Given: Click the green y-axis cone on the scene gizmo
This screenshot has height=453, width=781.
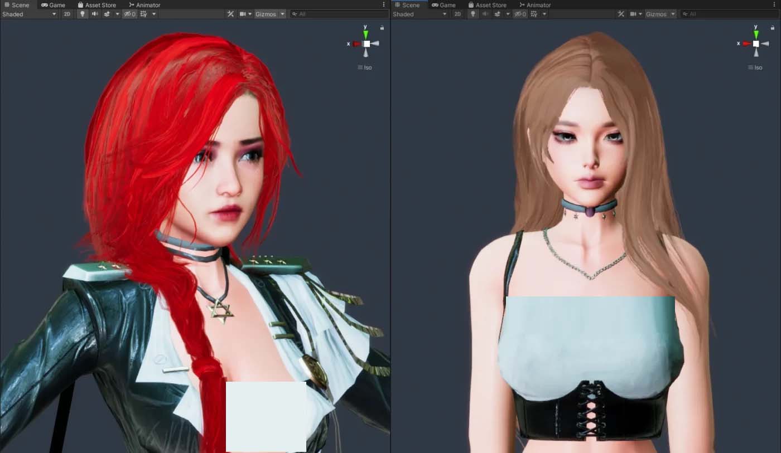Looking at the screenshot, I should [x=365, y=35].
